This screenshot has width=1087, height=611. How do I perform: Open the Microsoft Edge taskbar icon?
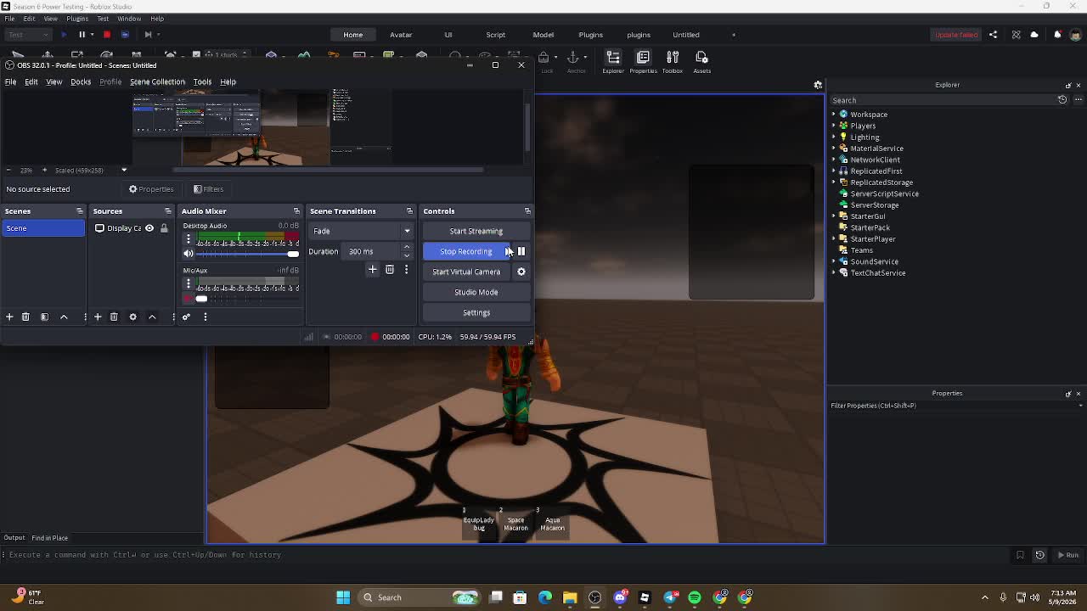click(545, 597)
